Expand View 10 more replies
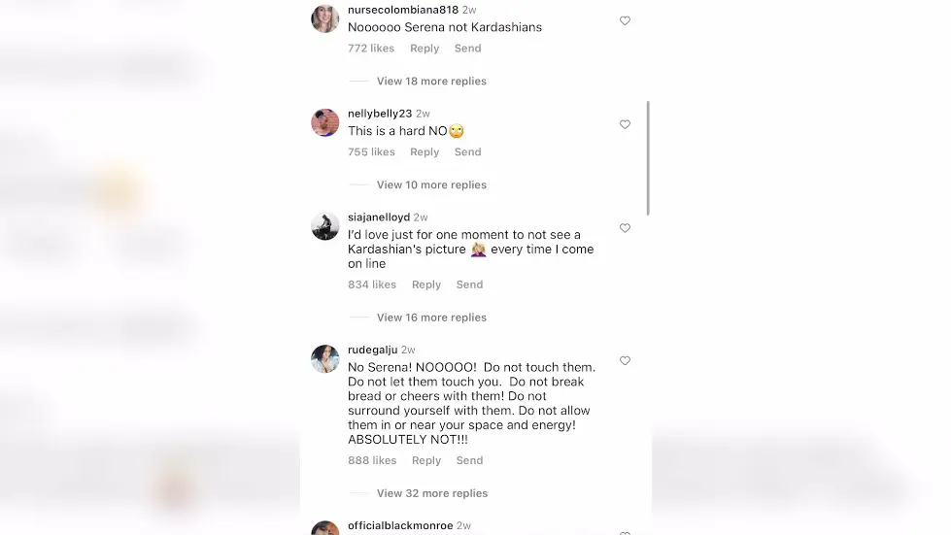Image resolution: width=951 pixels, height=535 pixels. click(431, 185)
